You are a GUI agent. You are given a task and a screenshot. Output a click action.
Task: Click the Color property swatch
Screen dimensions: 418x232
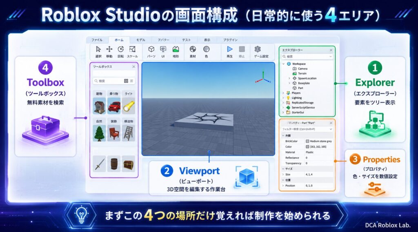(307, 147)
